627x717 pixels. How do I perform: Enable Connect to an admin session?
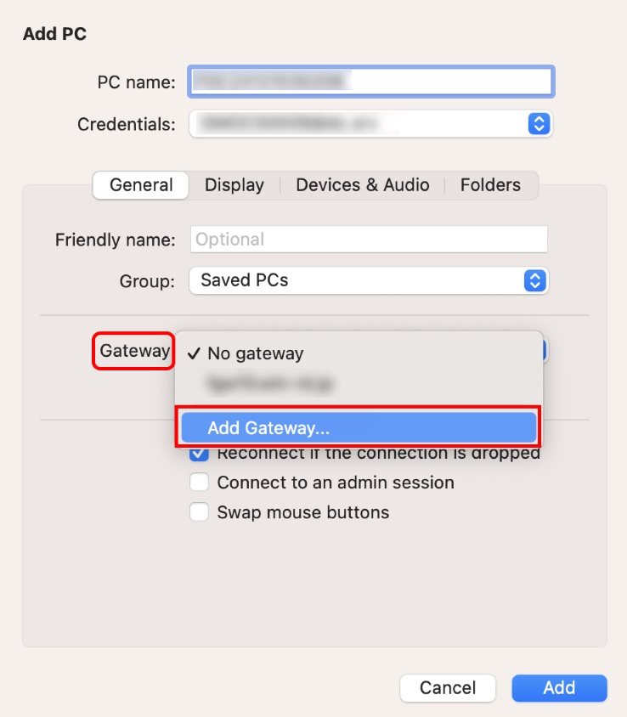point(199,483)
